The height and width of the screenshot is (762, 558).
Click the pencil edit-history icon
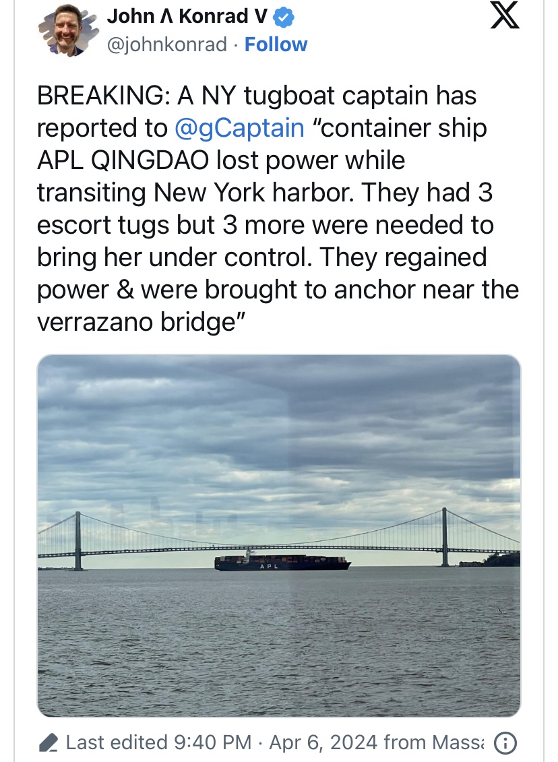pyautogui.click(x=49, y=743)
